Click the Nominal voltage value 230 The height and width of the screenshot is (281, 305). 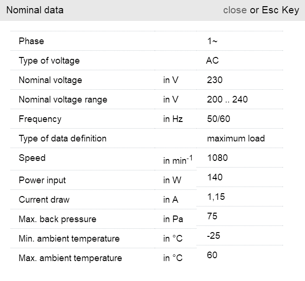tap(215, 80)
